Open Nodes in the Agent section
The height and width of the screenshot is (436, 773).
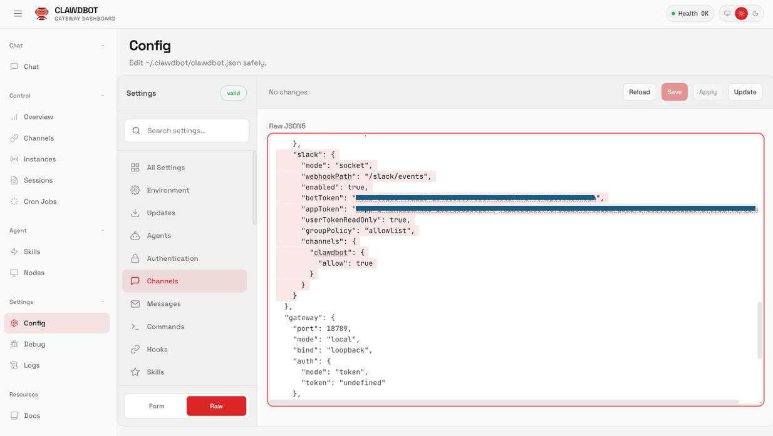click(x=34, y=273)
